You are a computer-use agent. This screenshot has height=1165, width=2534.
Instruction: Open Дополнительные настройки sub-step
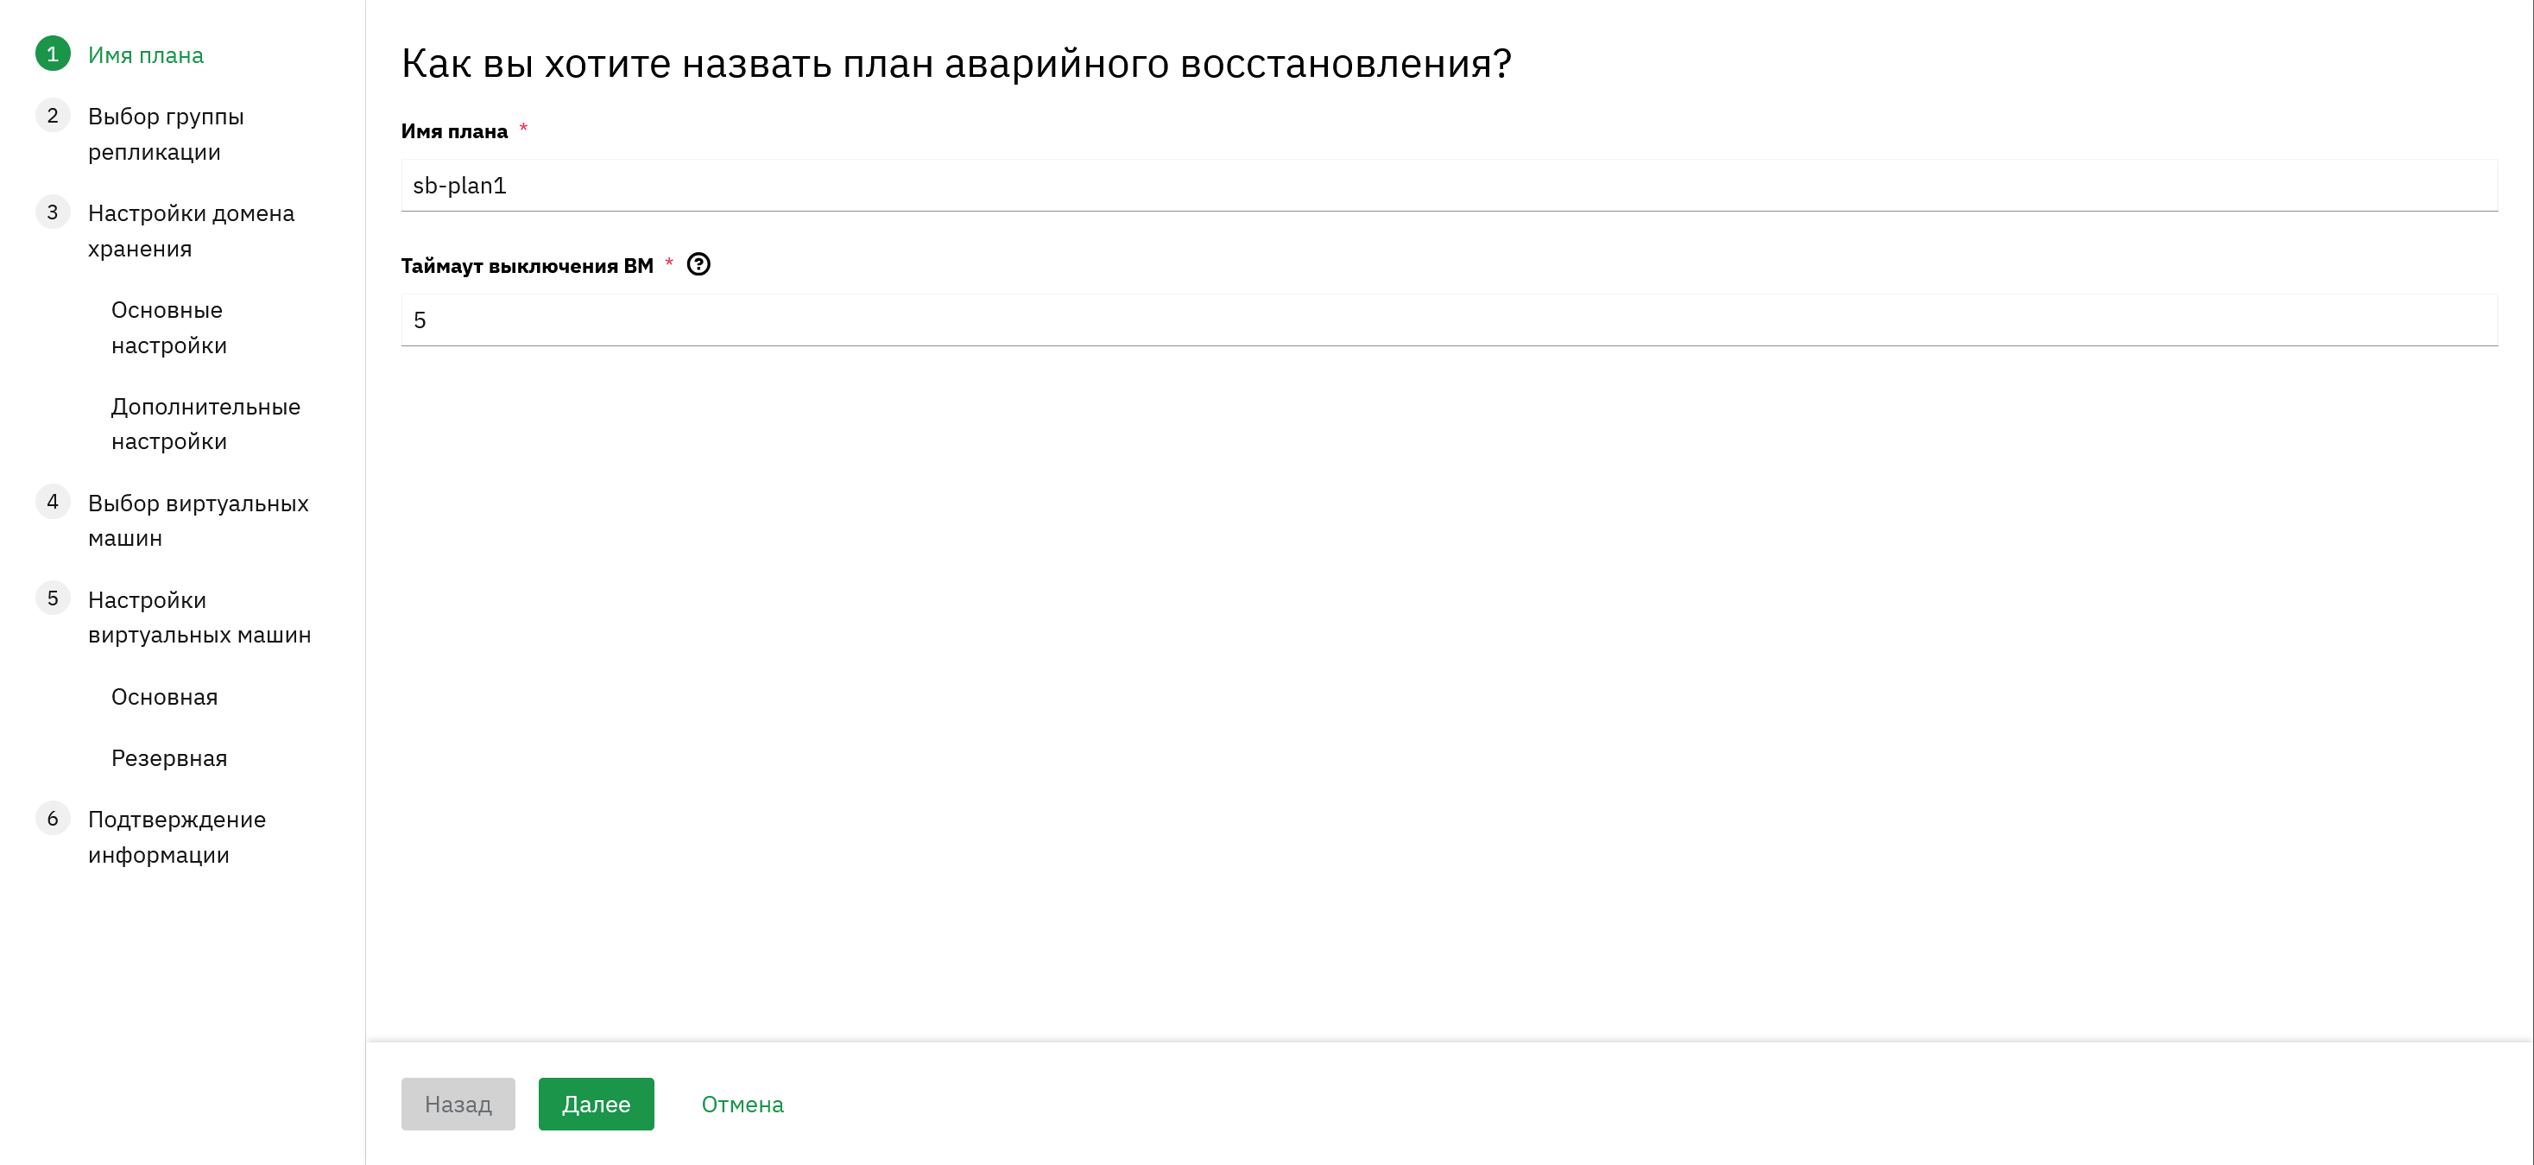[205, 424]
